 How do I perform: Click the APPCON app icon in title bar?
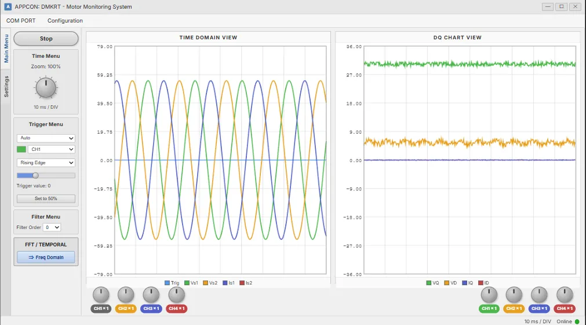pos(8,7)
